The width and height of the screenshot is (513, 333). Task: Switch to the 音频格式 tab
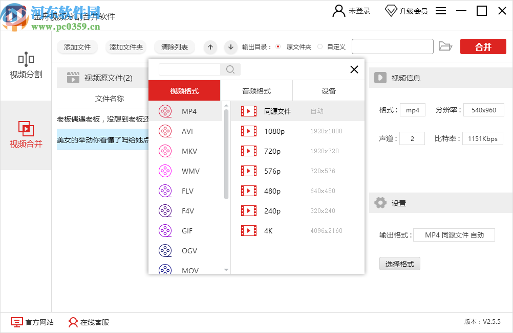[x=256, y=90]
